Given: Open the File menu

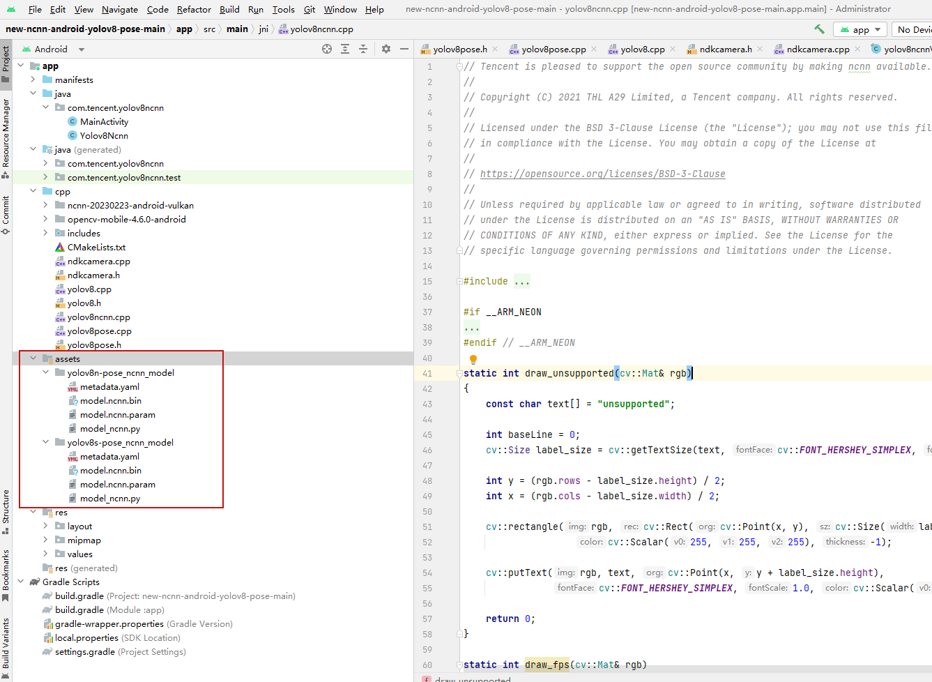Looking at the screenshot, I should click(35, 9).
